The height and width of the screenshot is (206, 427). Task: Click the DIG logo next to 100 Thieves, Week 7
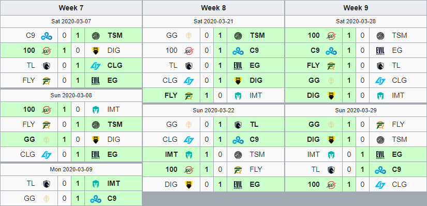(x=96, y=50)
